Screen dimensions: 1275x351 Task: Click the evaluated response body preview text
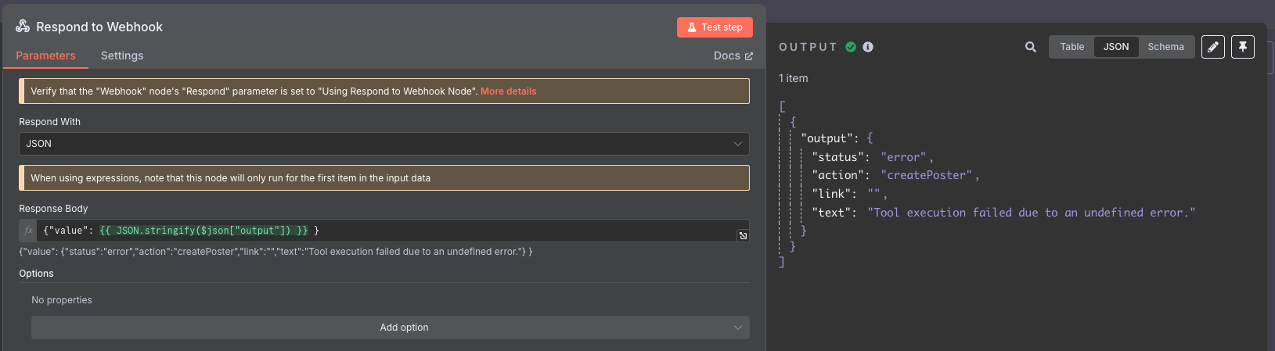coord(276,252)
